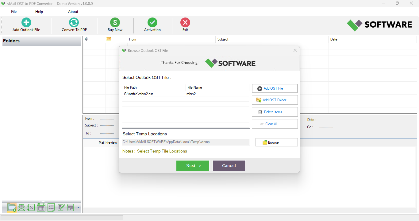The image size is (419, 221).
Task: Click the Next button in the dialog
Action: click(x=193, y=165)
